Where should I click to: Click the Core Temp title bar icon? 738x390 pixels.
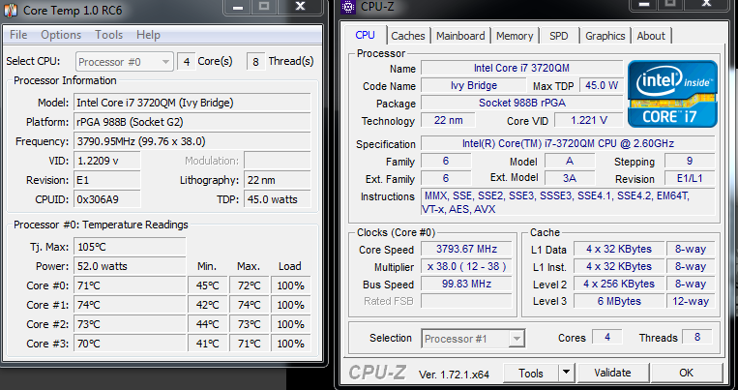pos(11,10)
